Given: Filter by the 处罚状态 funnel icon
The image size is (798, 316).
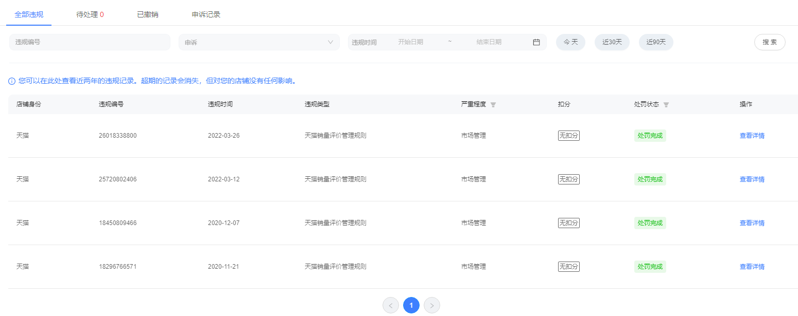Looking at the screenshot, I should point(666,104).
